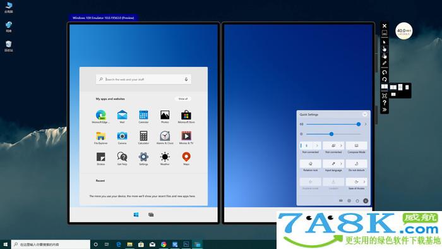442x249 pixels.
Task: Open emulator help question mark
Action: pyautogui.click(x=384, y=103)
